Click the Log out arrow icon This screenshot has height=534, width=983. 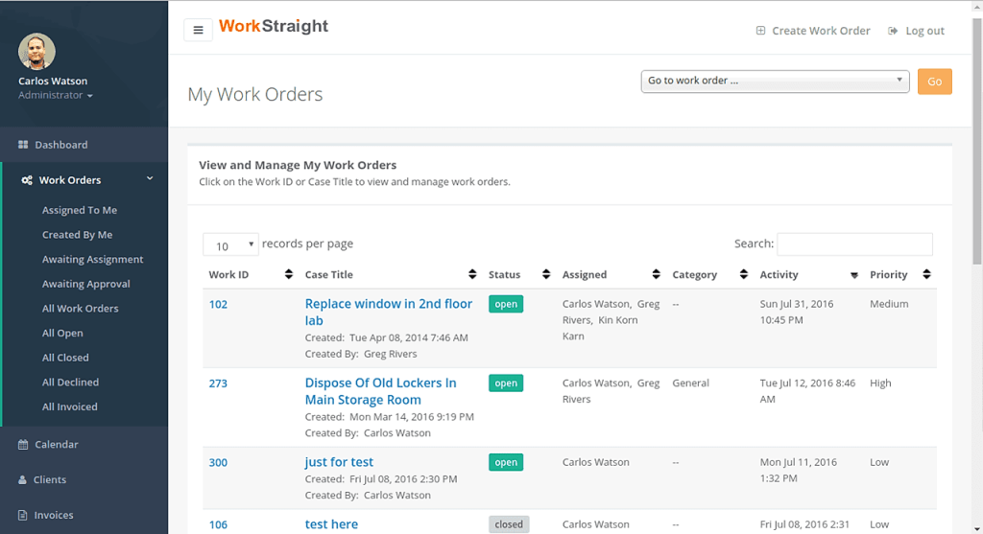[893, 31]
